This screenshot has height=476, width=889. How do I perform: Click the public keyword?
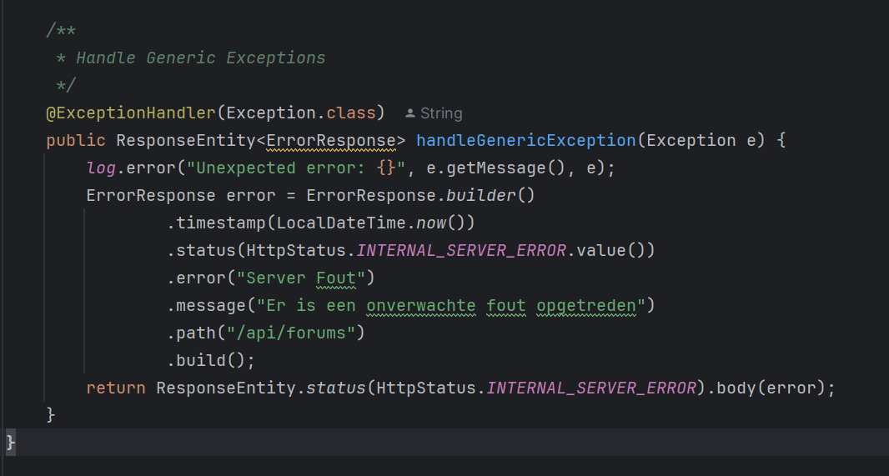[76, 140]
